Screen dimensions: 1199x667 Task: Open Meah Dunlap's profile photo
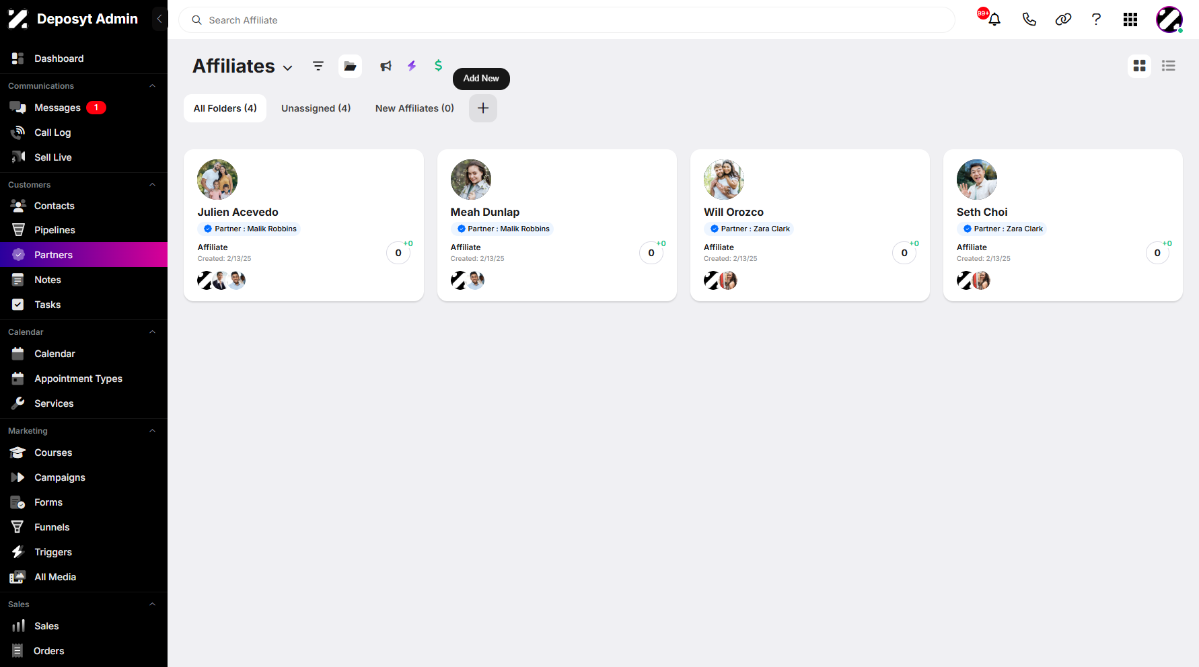471,180
